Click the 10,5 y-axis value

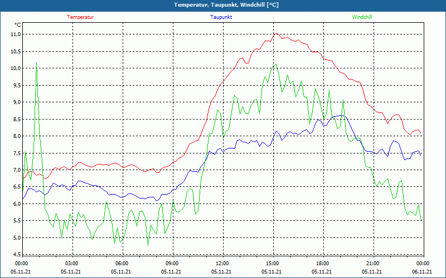[16, 51]
